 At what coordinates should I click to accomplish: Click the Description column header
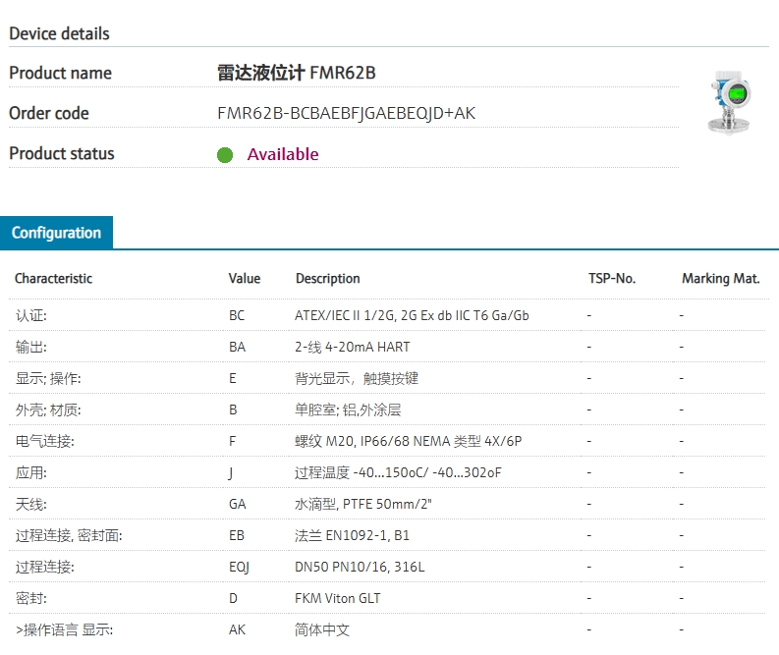[x=328, y=279]
